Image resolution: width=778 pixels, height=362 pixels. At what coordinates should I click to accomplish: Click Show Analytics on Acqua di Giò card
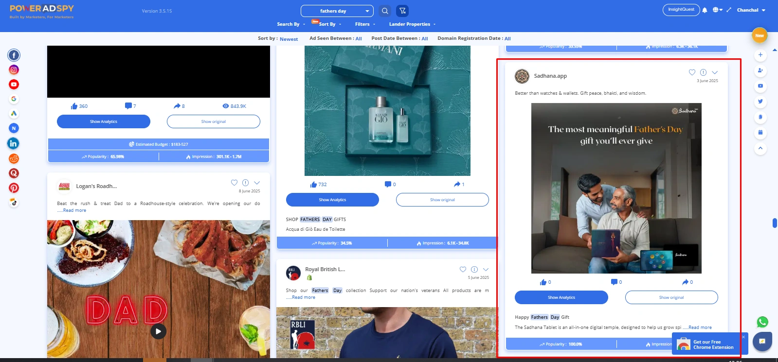point(332,200)
